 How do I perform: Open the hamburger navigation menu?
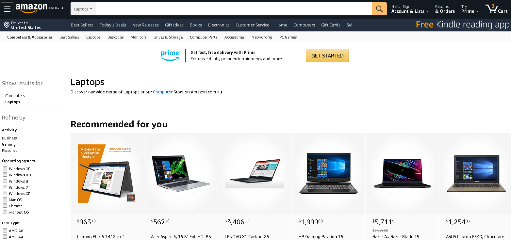(7, 9)
